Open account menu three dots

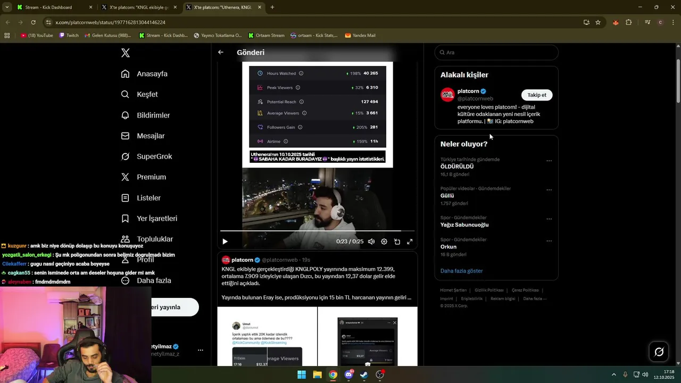click(x=201, y=350)
